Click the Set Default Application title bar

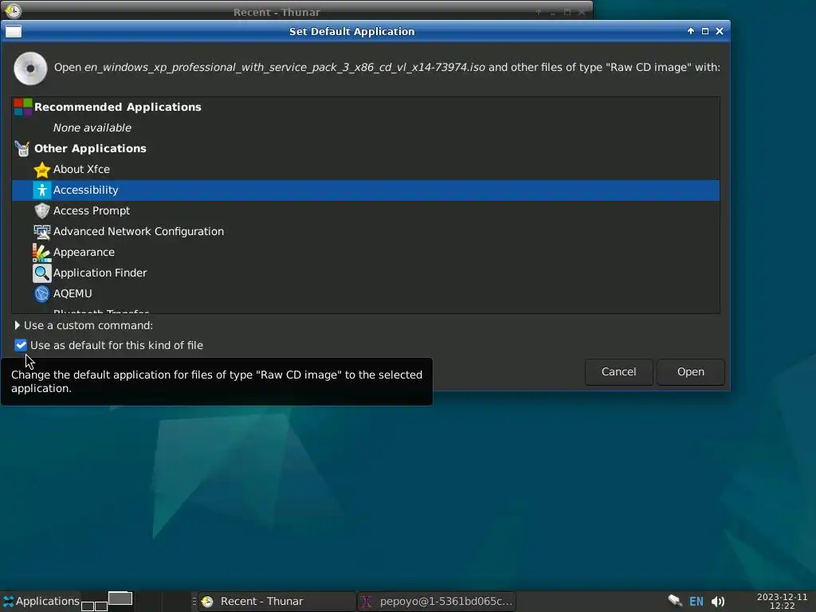tap(351, 32)
